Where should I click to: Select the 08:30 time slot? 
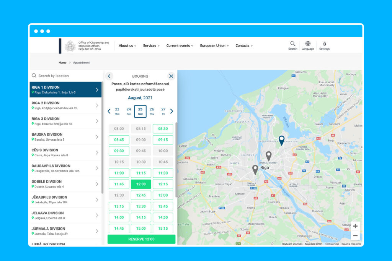(x=163, y=129)
